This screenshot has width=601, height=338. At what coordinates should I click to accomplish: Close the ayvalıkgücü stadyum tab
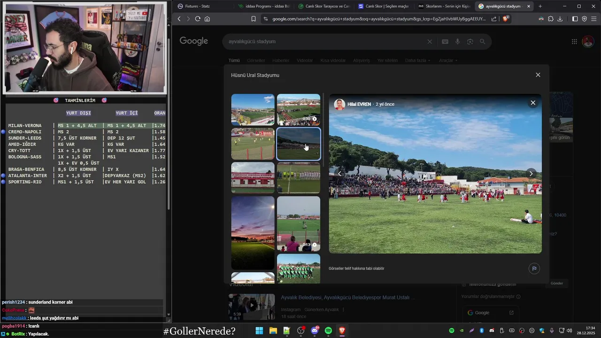pos(529,6)
